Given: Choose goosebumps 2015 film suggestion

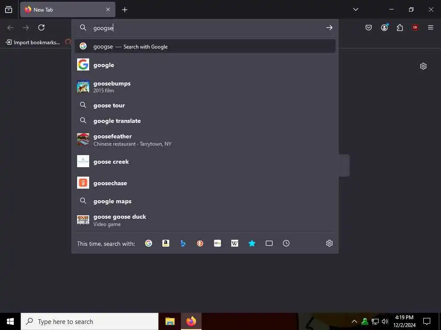Looking at the screenshot, I should click(x=205, y=87).
